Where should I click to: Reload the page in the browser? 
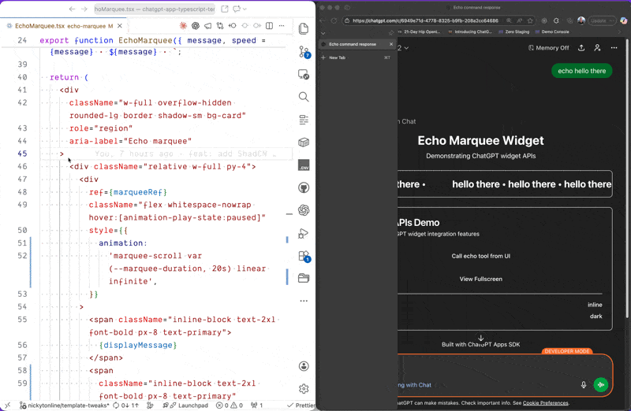coord(334,20)
